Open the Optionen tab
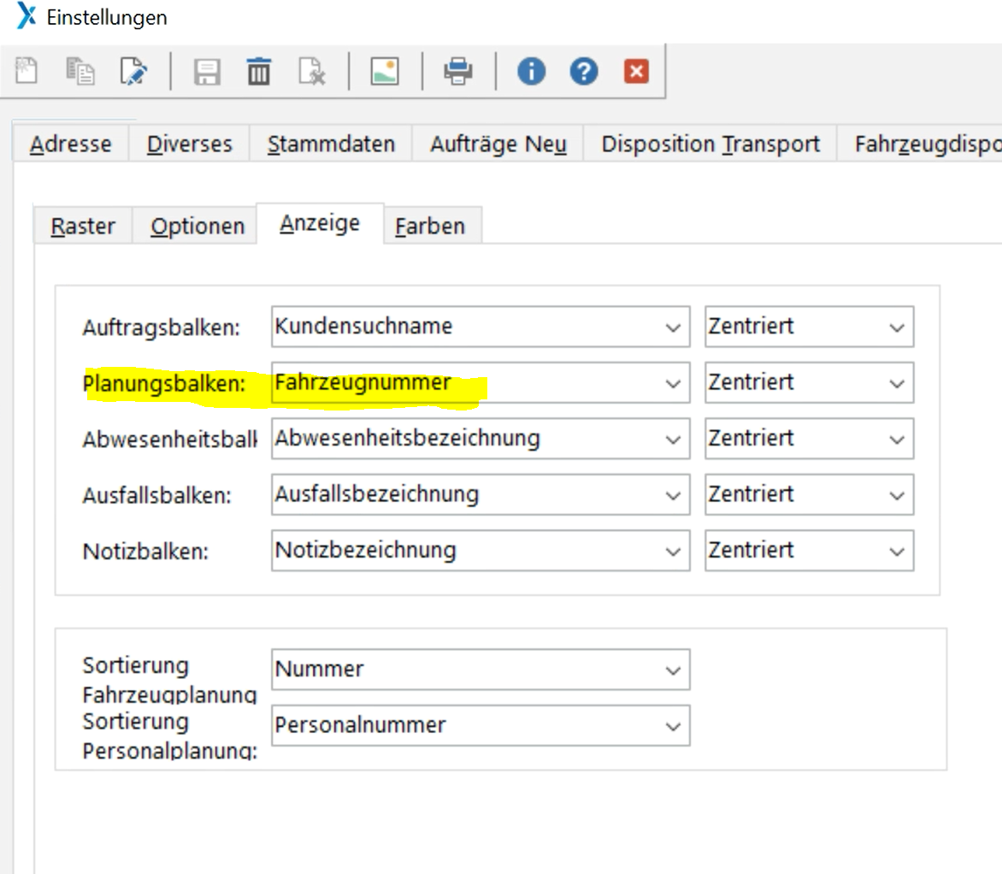1002x874 pixels. pos(197,227)
